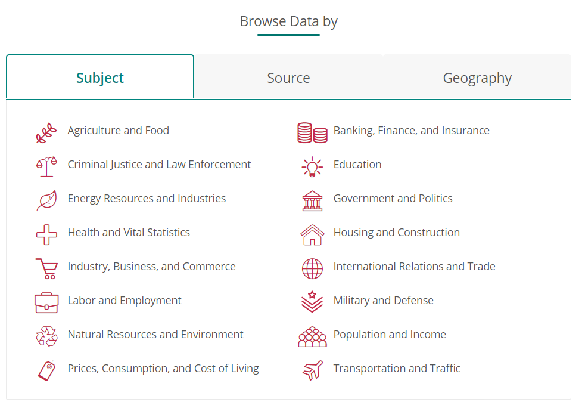Click the coin stack Banking icon
Viewport: 582px width, 405px height.
[312, 132]
